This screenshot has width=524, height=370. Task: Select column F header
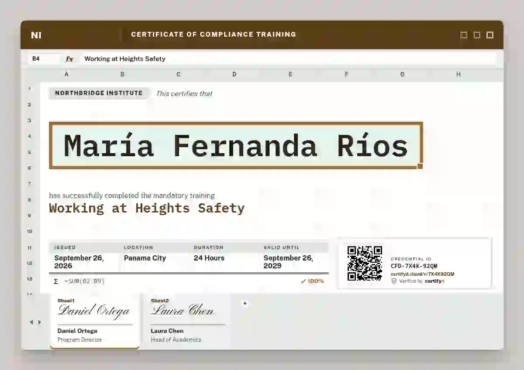(346, 75)
